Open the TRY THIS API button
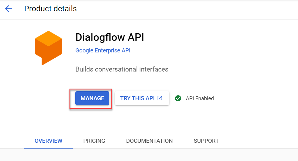The image size is (298, 161). coord(138,98)
